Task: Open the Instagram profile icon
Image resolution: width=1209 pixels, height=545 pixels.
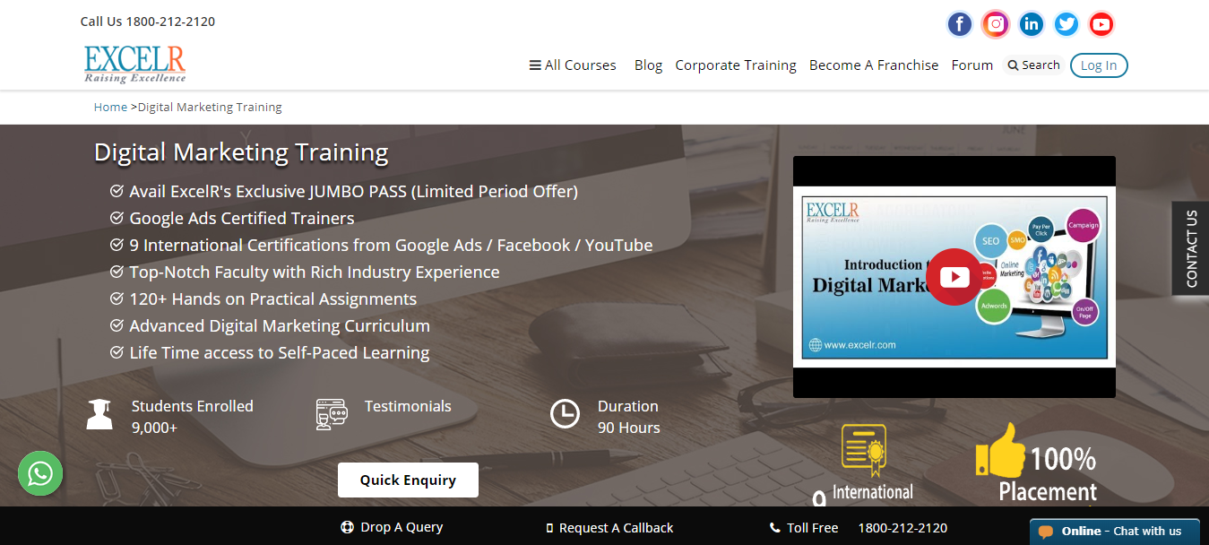Action: click(x=995, y=24)
